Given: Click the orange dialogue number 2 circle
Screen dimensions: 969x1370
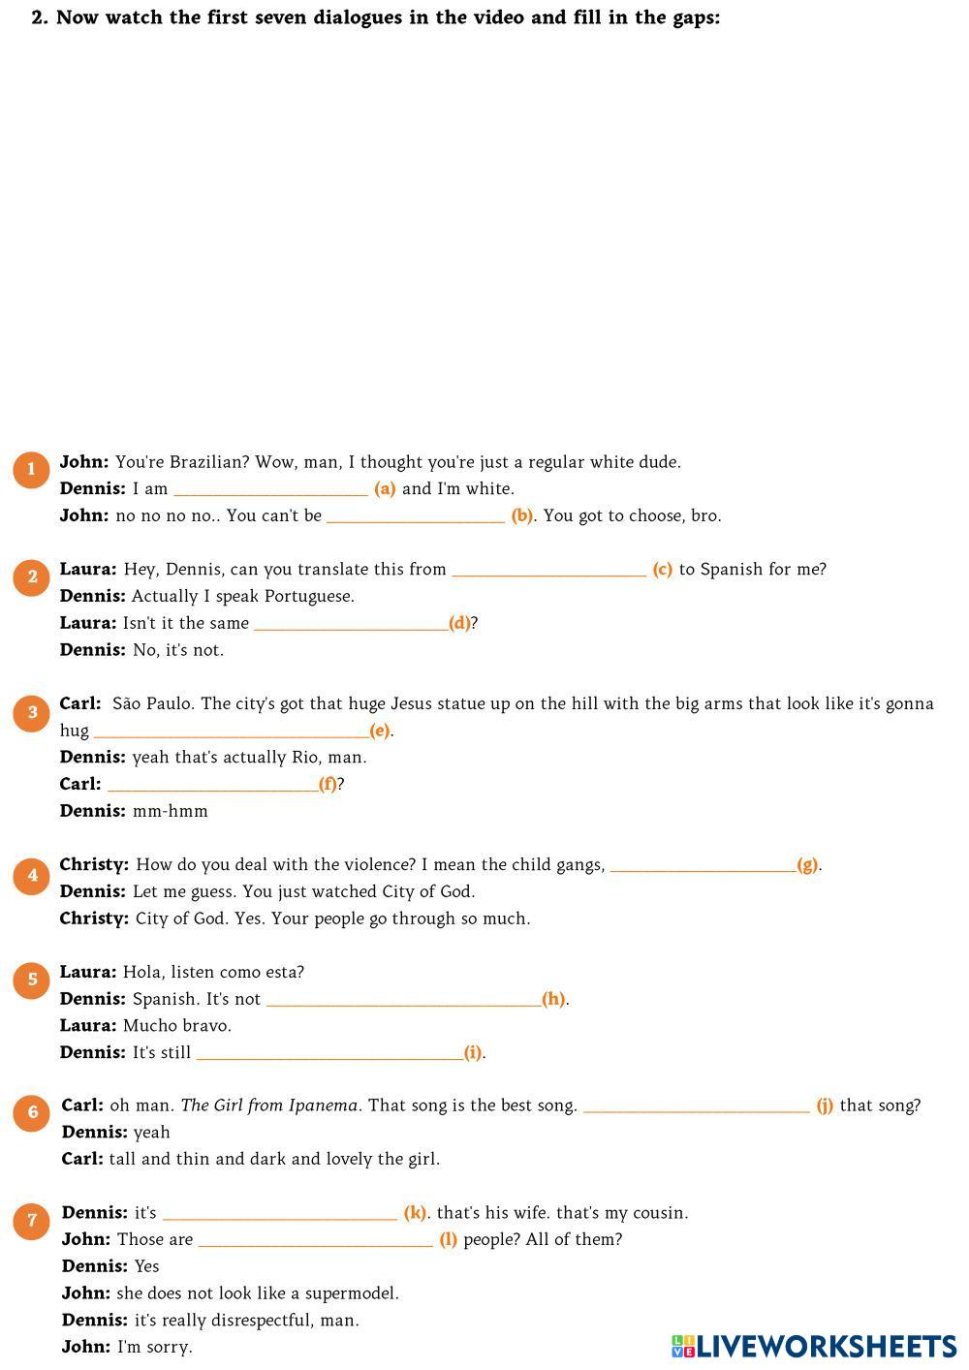Looking at the screenshot, I should coord(31,577).
